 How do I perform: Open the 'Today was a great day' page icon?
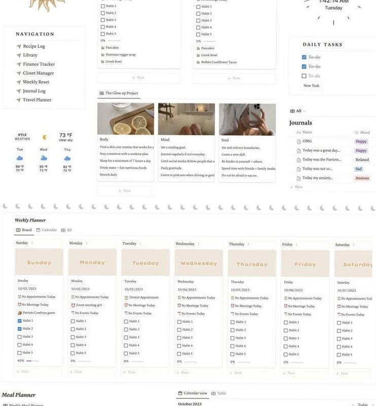[298, 150]
